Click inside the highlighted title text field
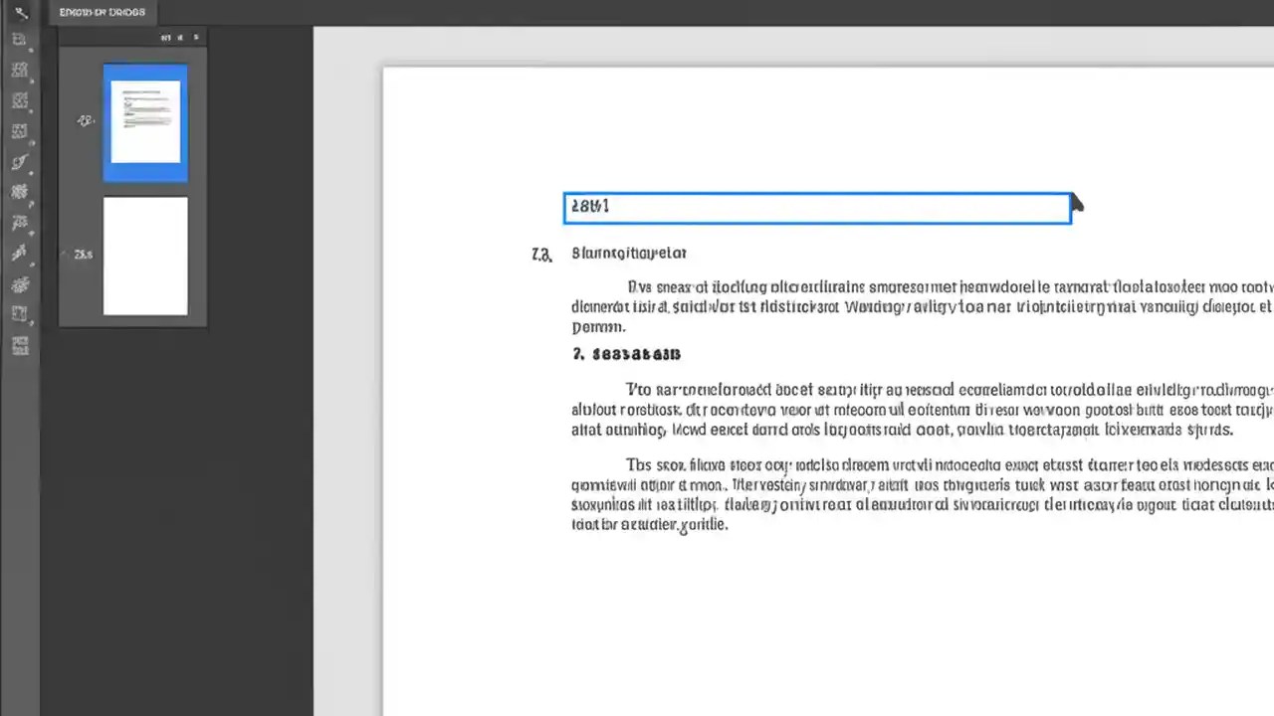This screenshot has width=1274, height=716. tap(816, 207)
